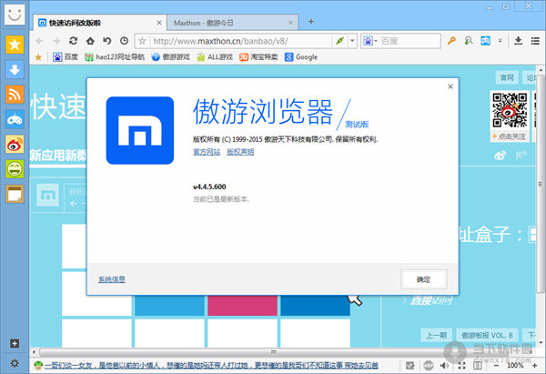Open the 百度 bookmark

[x=66, y=56]
